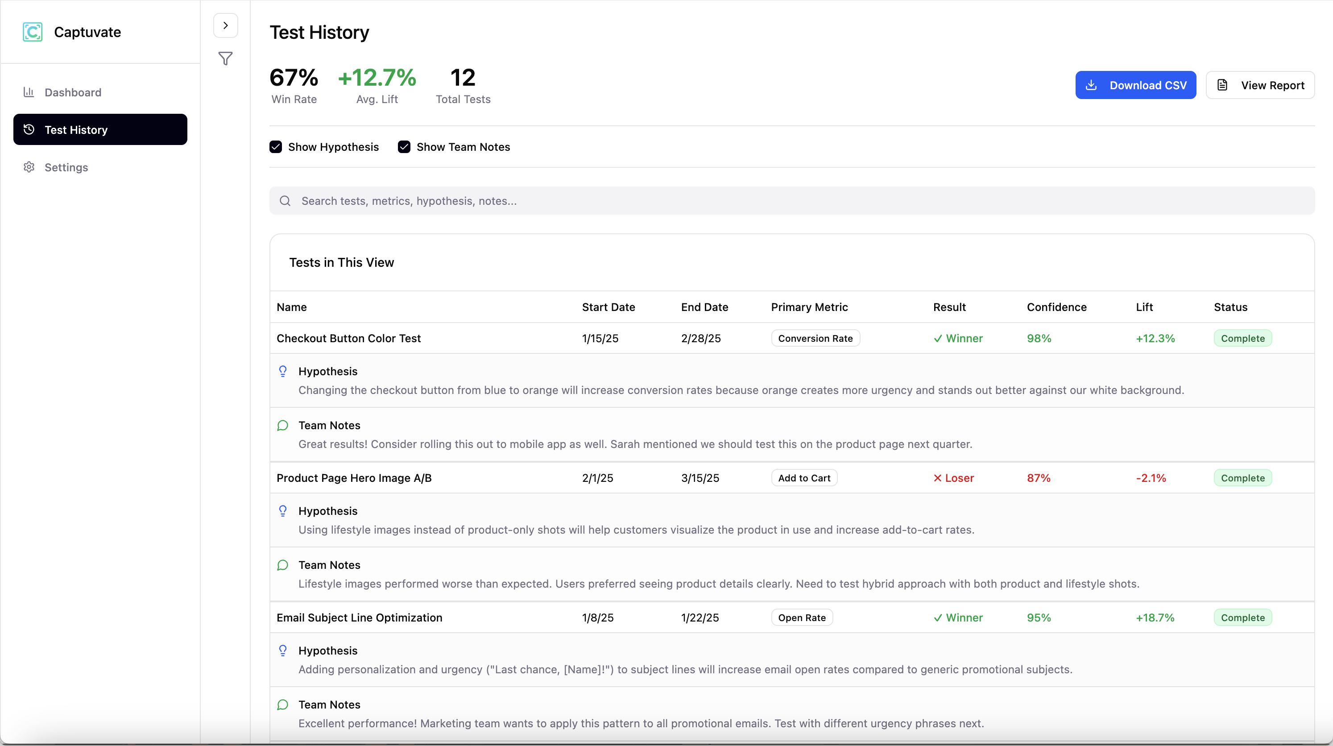Open Settings via the gear icon
This screenshot has width=1333, height=746.
tap(29, 167)
